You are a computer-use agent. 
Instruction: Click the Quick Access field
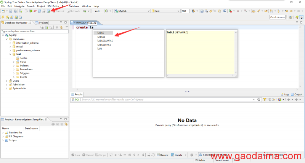point(278,17)
